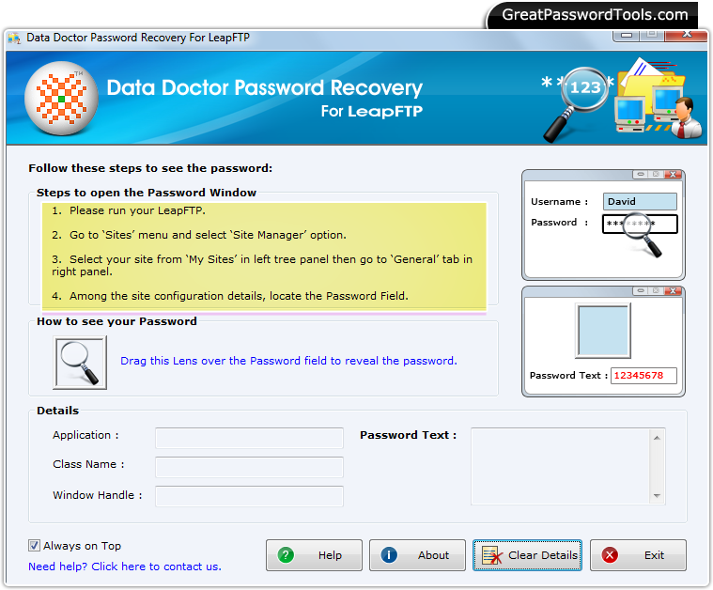
Task: Click the 'Follow these steps to see the password' heading
Action: (150, 168)
